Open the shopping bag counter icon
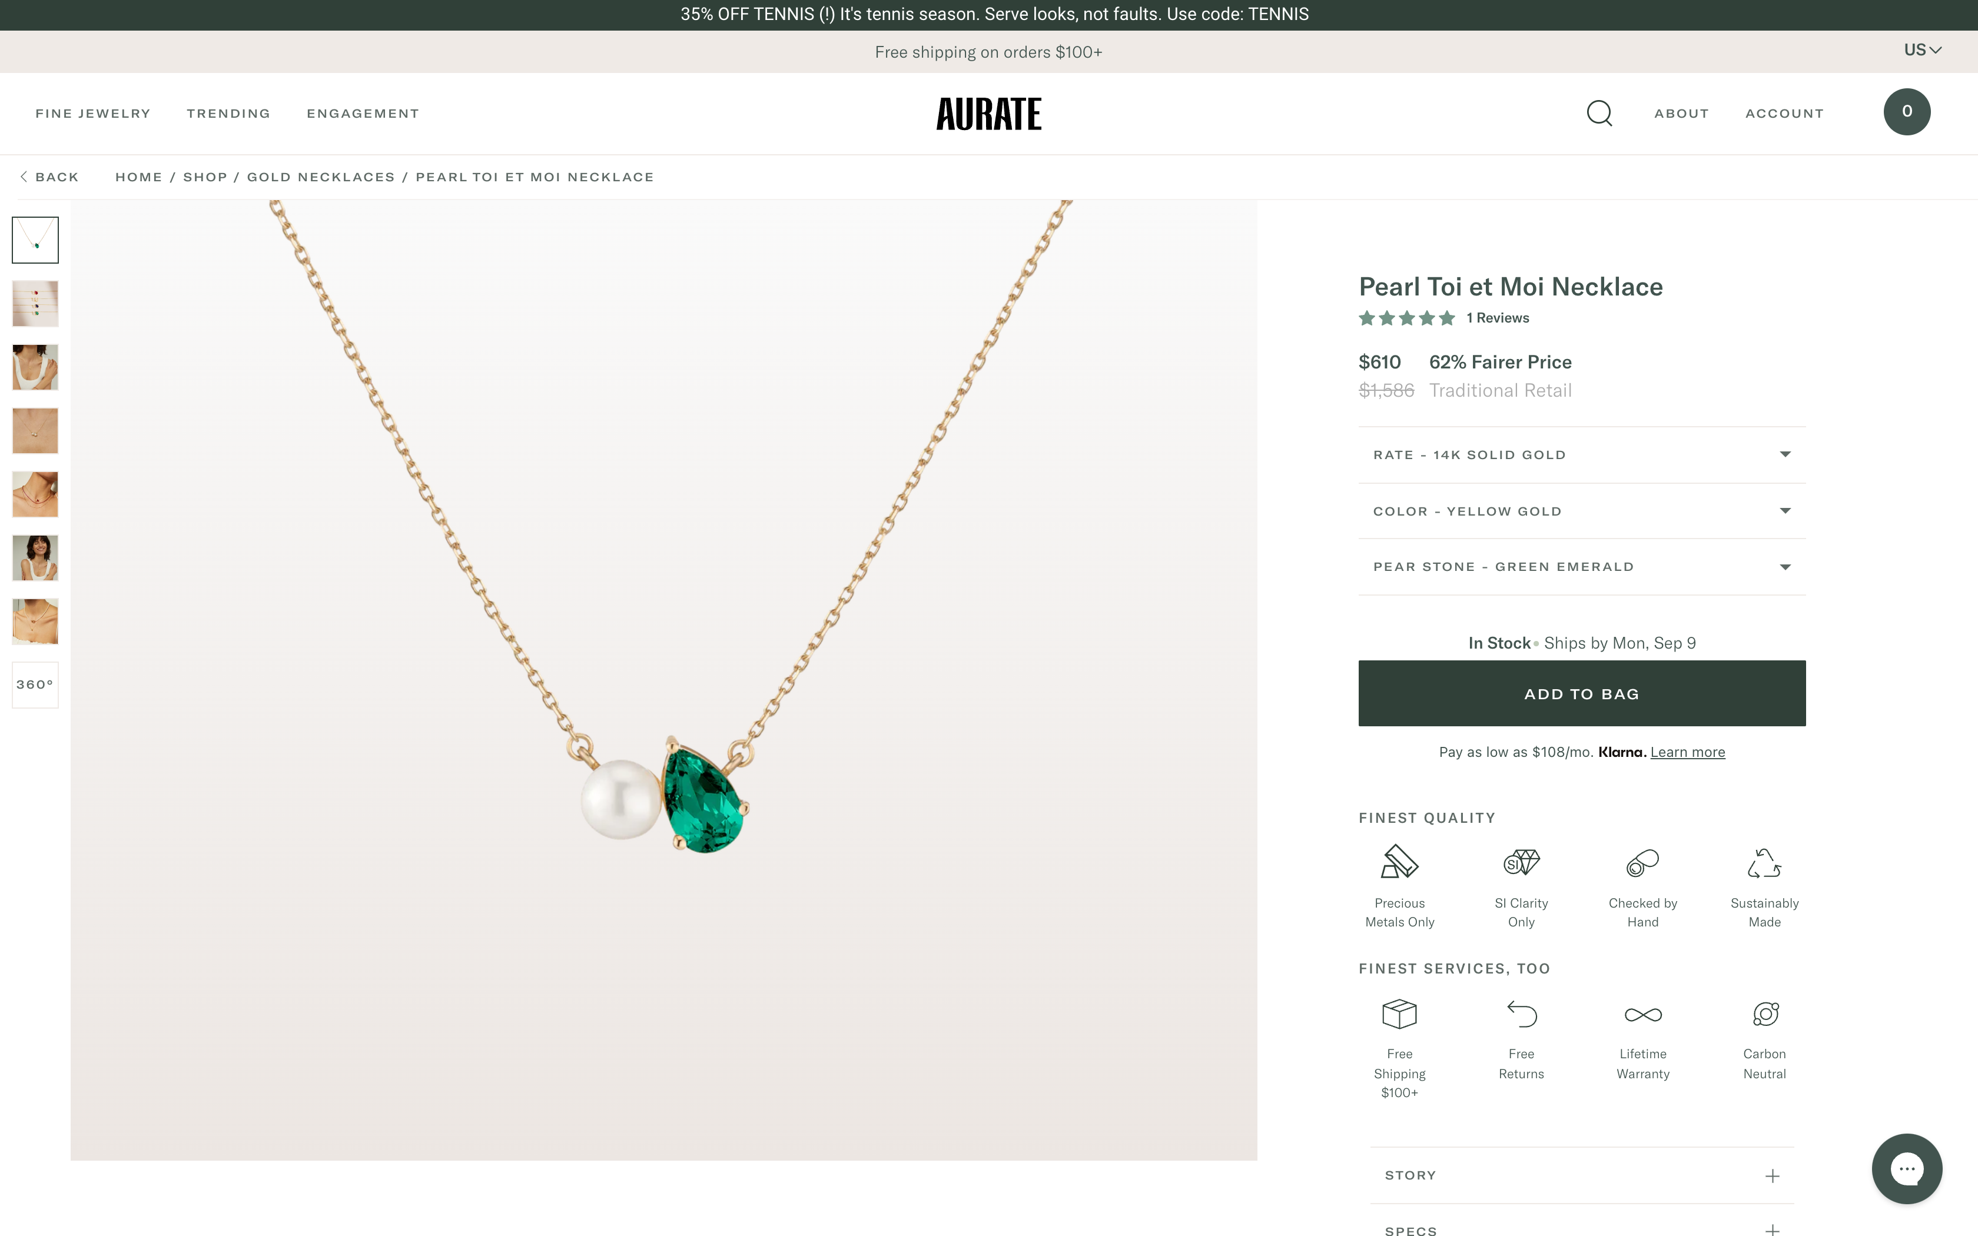 click(x=1906, y=112)
